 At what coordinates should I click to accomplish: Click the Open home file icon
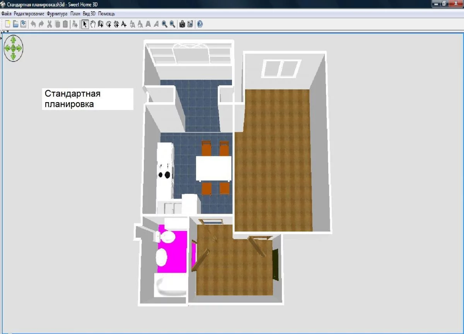pos(16,24)
